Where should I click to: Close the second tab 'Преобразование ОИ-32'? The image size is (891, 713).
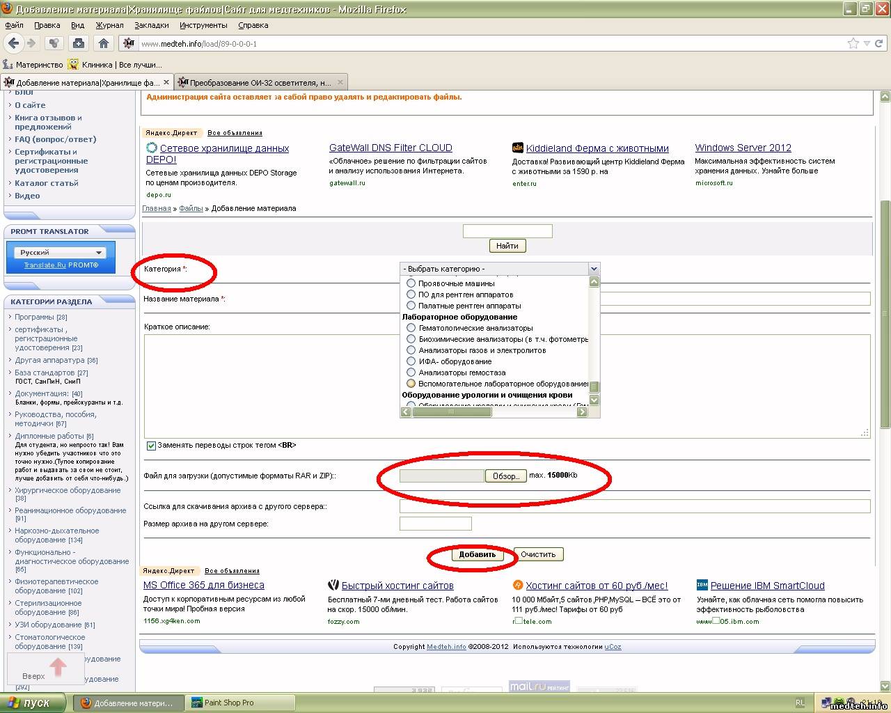point(340,82)
